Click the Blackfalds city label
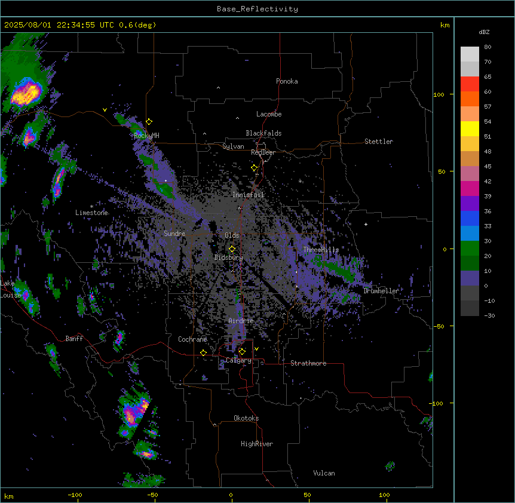This screenshot has height=503, width=515. [x=263, y=133]
